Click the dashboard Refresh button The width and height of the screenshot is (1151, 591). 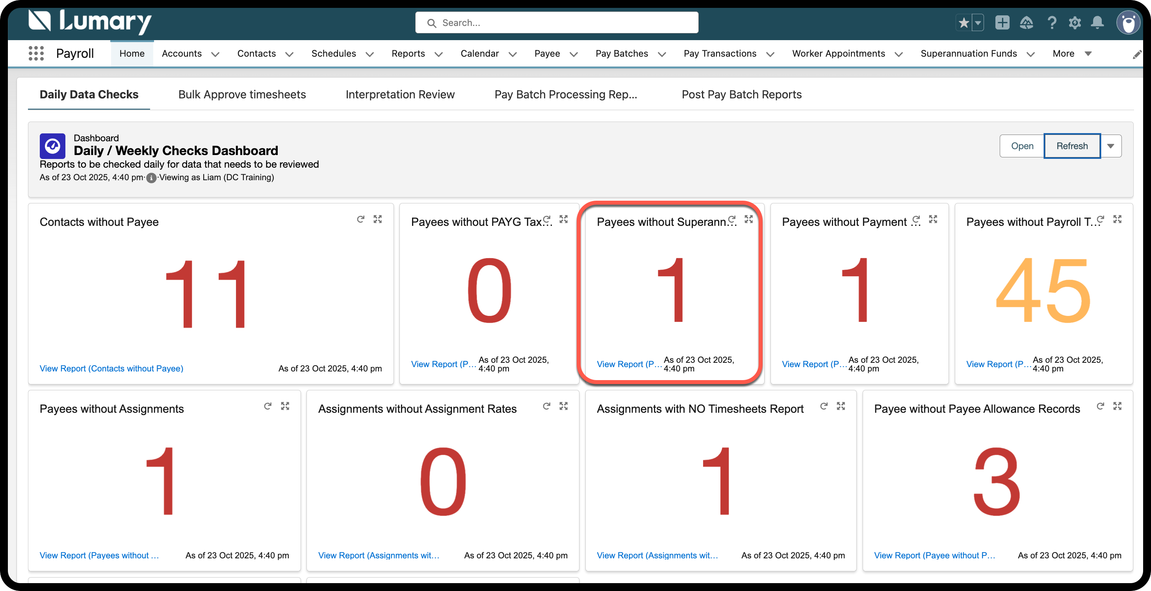1071,146
